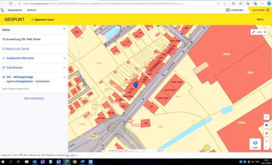Zoom in with the plus button
Image resolution: width=272 pixels, height=165 pixels.
pos(266,141)
